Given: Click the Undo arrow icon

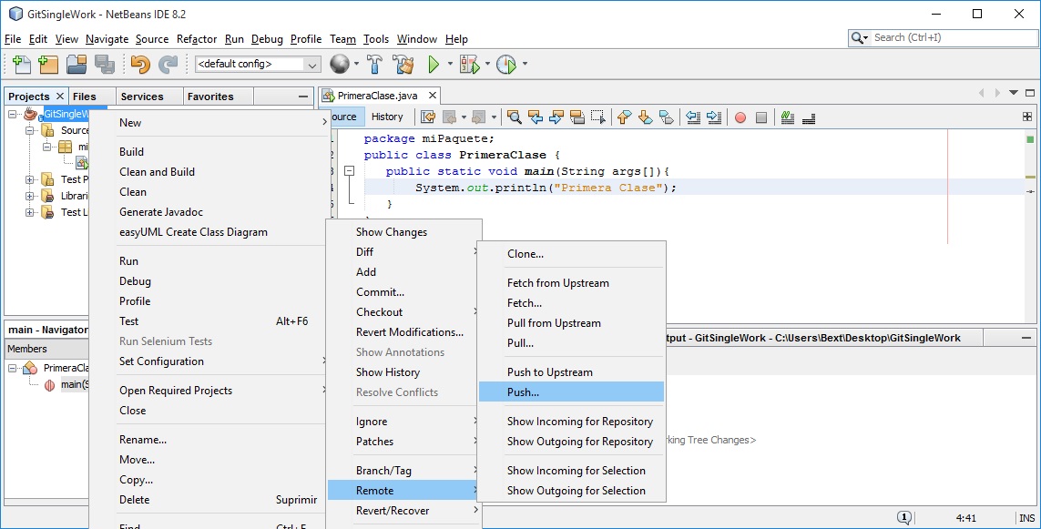Looking at the screenshot, I should (x=140, y=64).
